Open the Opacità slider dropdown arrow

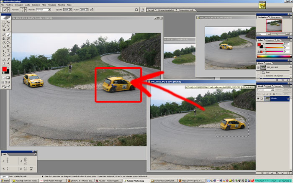coord(70,10)
